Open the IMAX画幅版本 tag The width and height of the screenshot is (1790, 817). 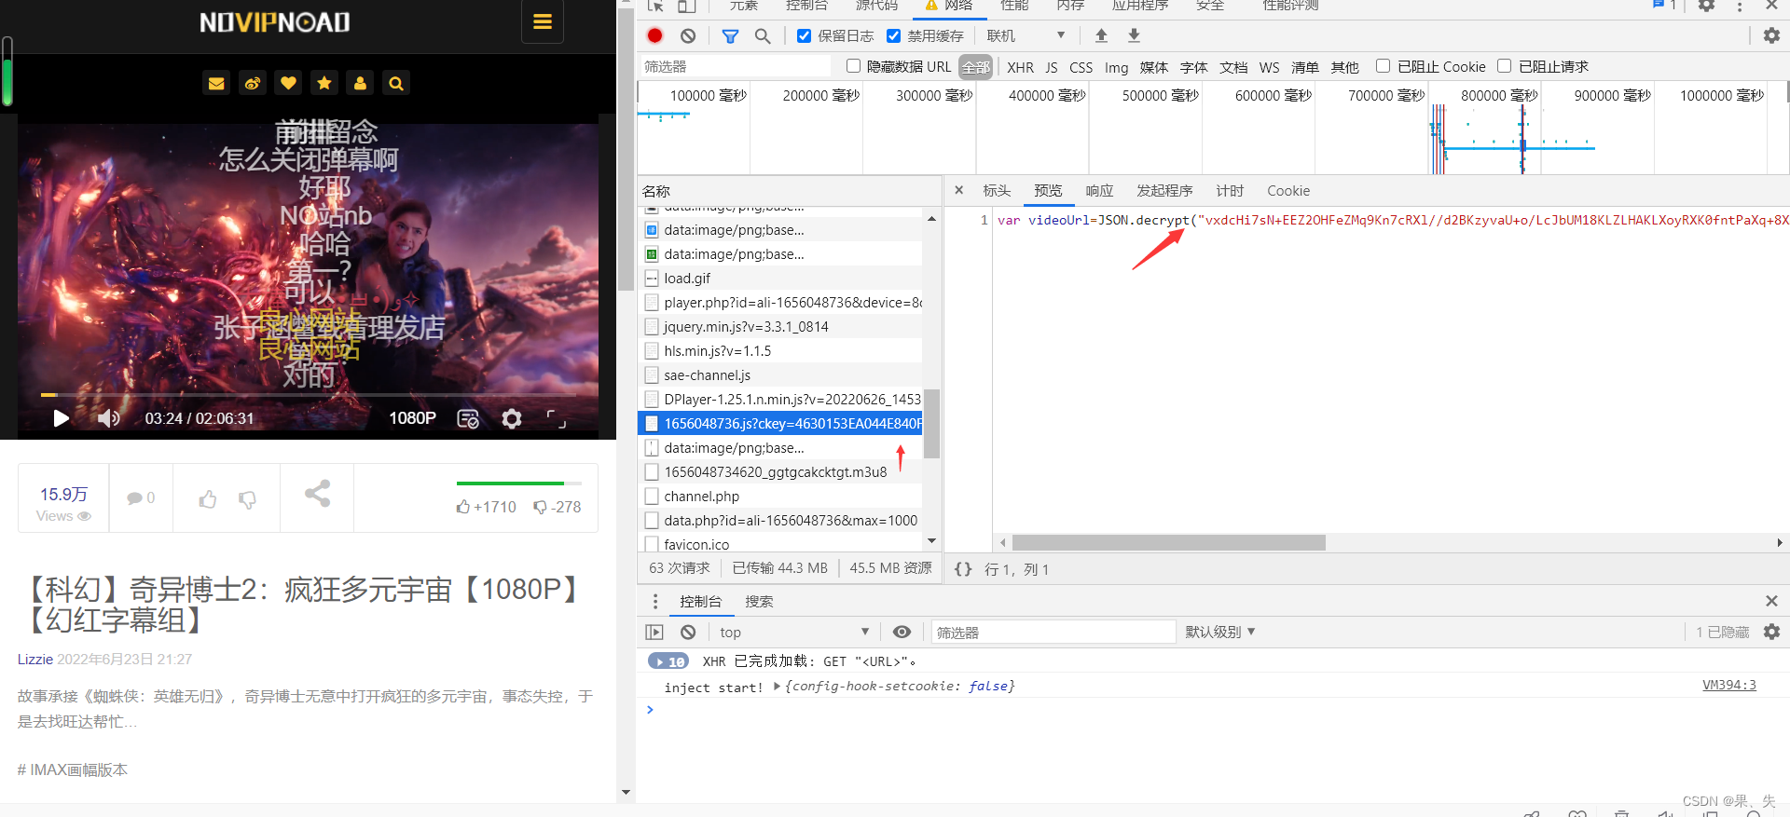point(72,769)
